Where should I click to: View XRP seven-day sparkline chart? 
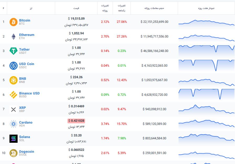click(206, 110)
